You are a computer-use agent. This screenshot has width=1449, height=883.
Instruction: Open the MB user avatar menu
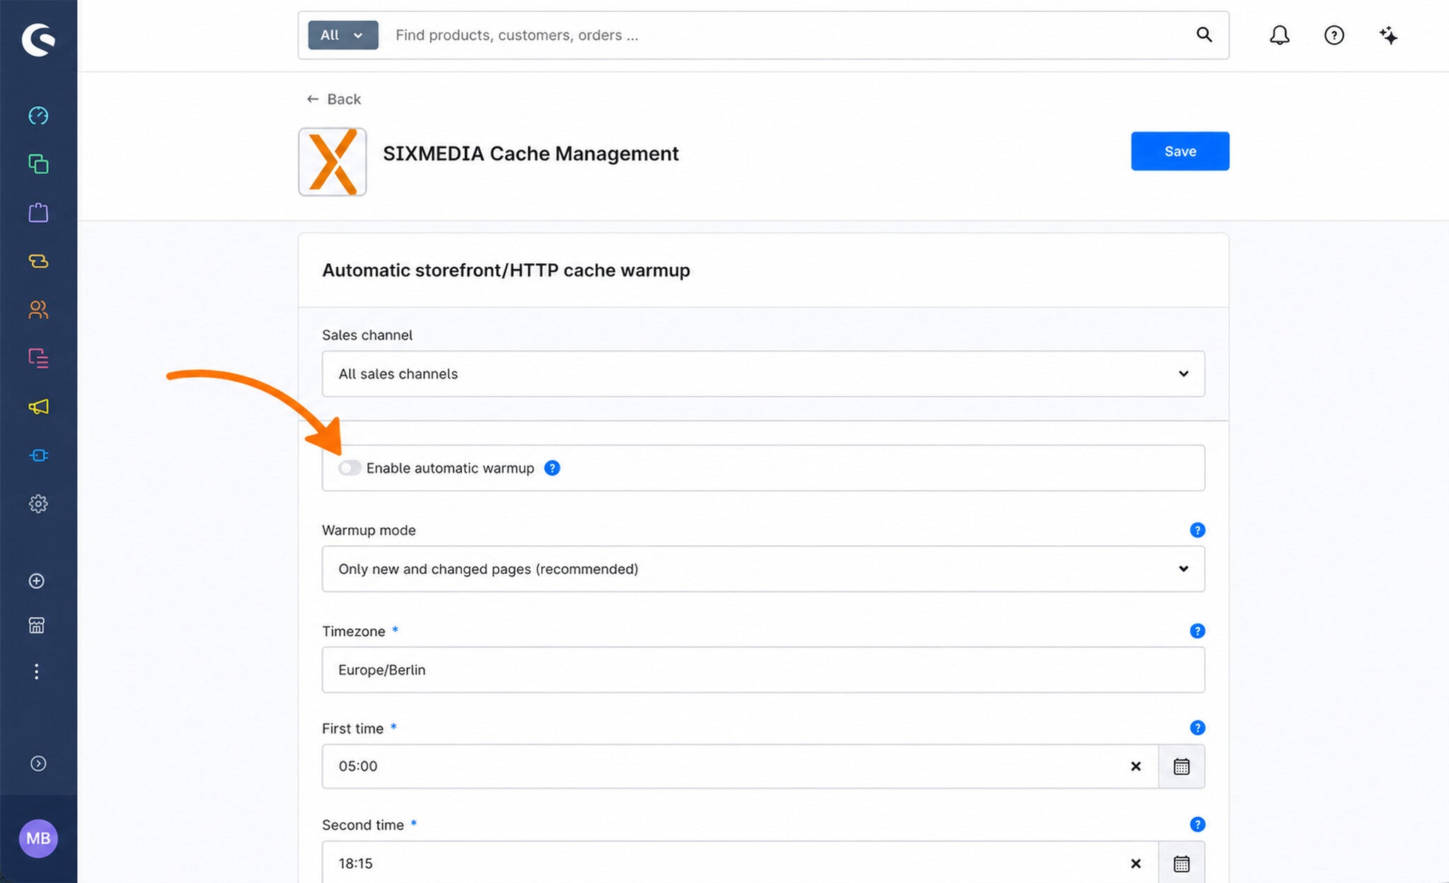pyautogui.click(x=38, y=838)
